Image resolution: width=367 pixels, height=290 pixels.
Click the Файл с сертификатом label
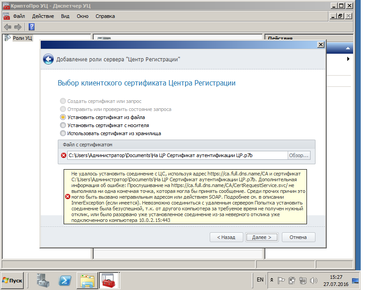[87, 145]
